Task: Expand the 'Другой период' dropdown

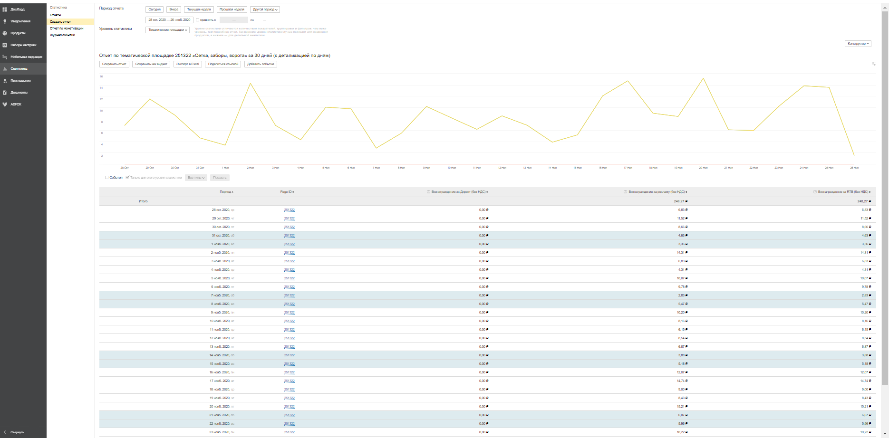Action: [x=265, y=10]
